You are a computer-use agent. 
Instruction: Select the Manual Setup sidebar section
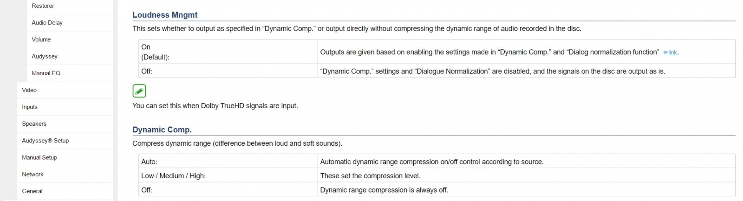coord(39,157)
